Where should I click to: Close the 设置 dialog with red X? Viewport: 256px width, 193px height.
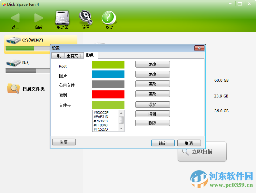(x=199, y=48)
